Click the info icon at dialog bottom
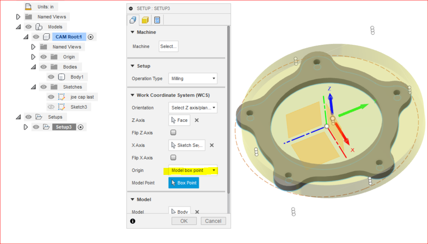 point(133,221)
